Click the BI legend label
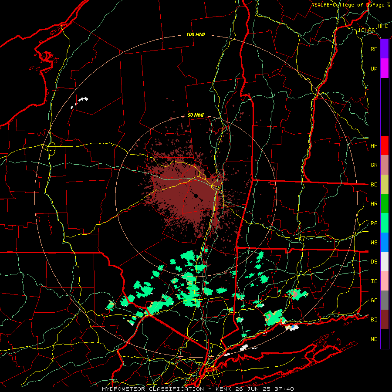Screen dimensions: 392x392 pyautogui.click(x=374, y=320)
